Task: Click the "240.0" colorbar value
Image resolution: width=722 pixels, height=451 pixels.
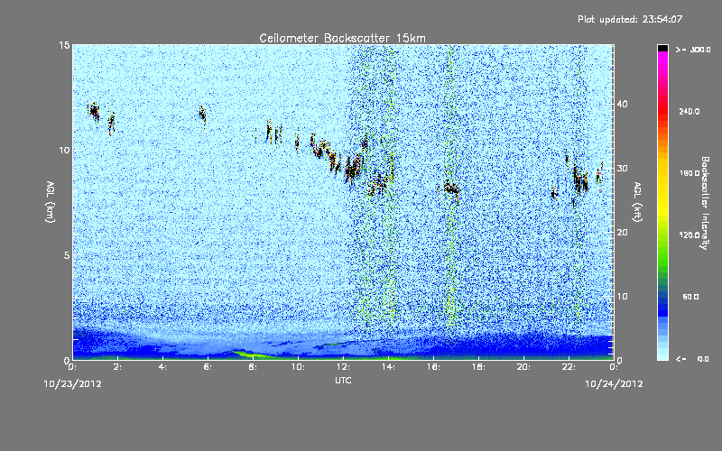Action: click(690, 112)
